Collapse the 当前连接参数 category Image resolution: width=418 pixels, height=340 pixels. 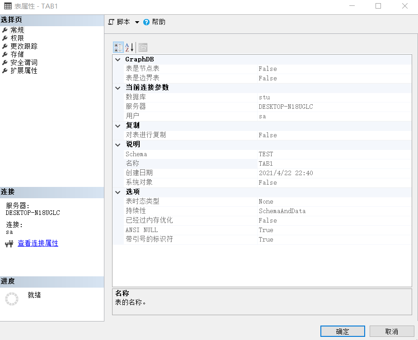118,88
